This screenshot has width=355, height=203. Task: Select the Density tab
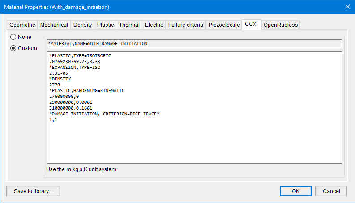[82, 25]
